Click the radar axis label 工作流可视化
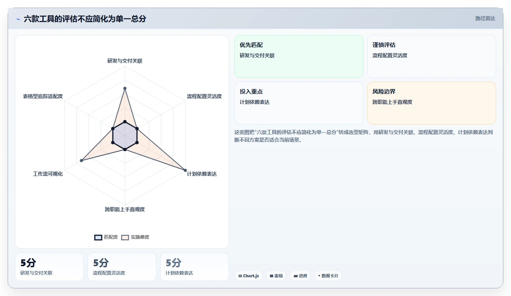This screenshot has height=296, width=511. click(x=48, y=174)
